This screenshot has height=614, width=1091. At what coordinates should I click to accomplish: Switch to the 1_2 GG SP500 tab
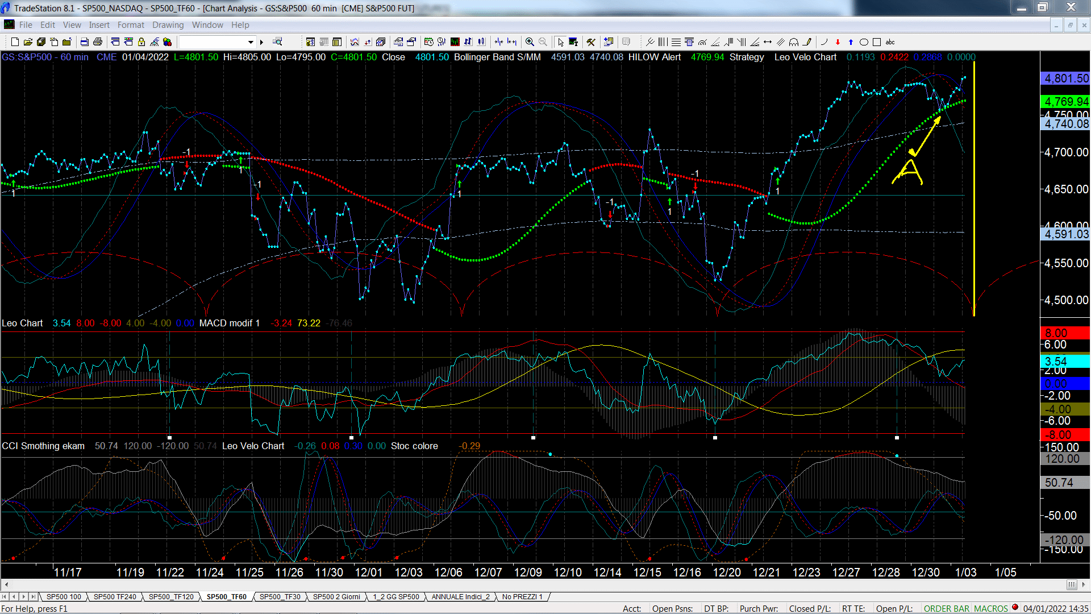tap(395, 597)
